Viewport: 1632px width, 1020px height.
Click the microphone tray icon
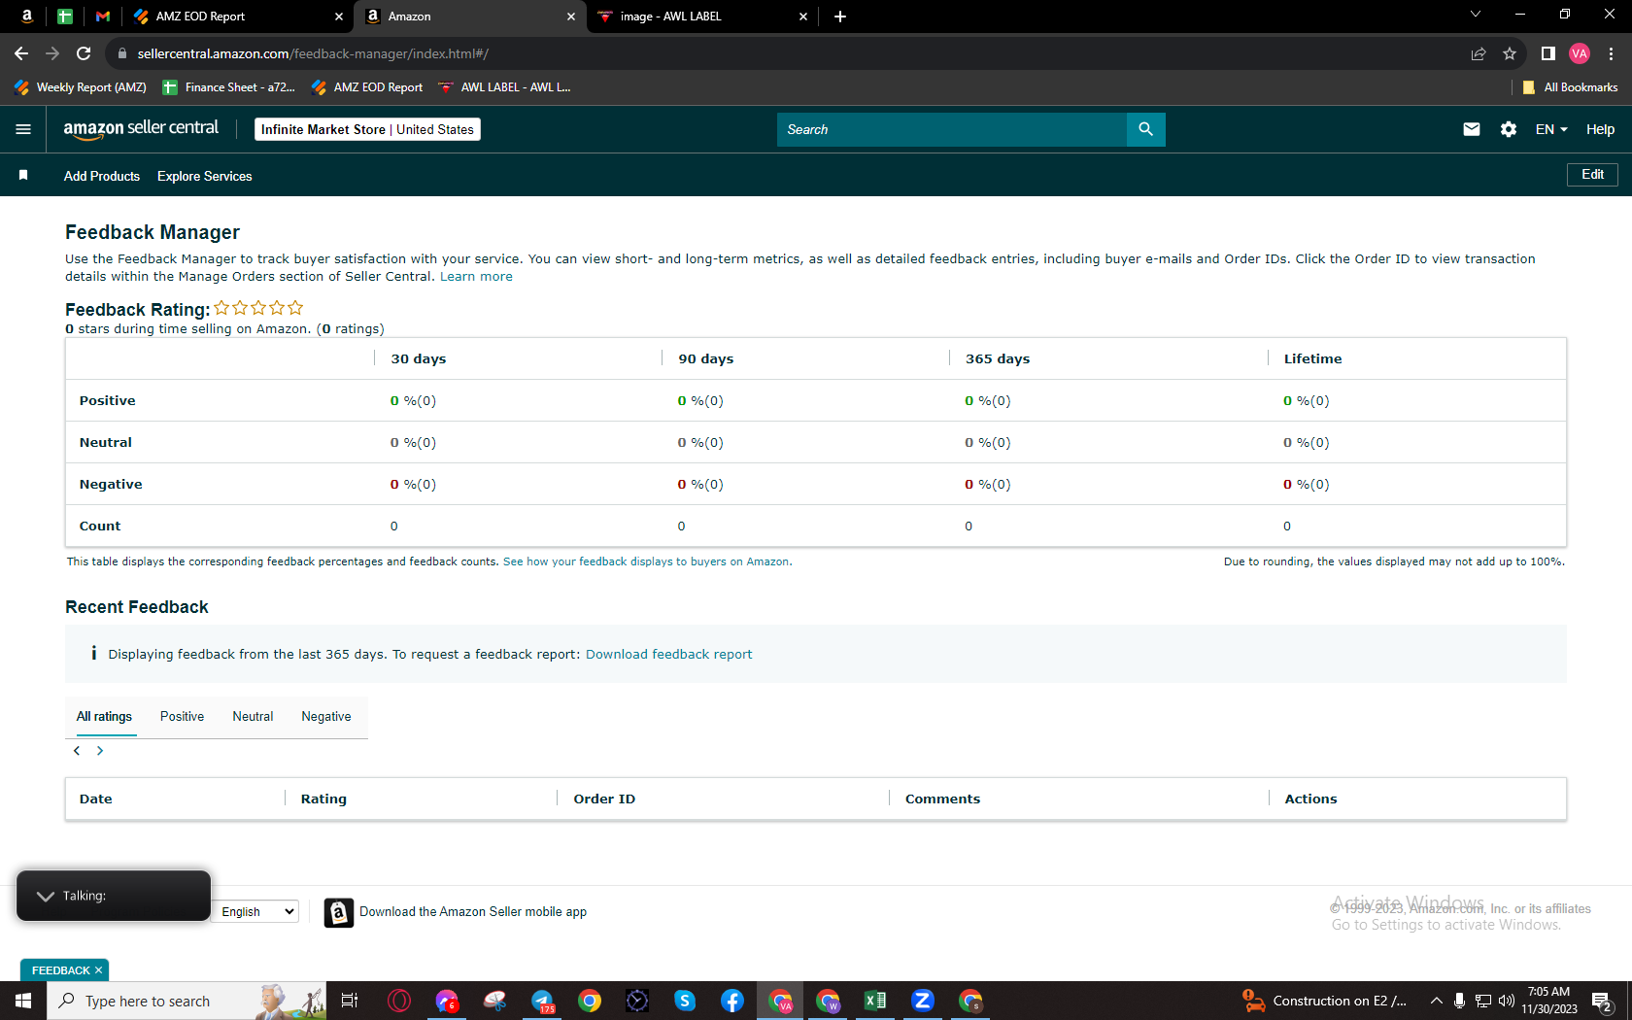point(1459,1001)
